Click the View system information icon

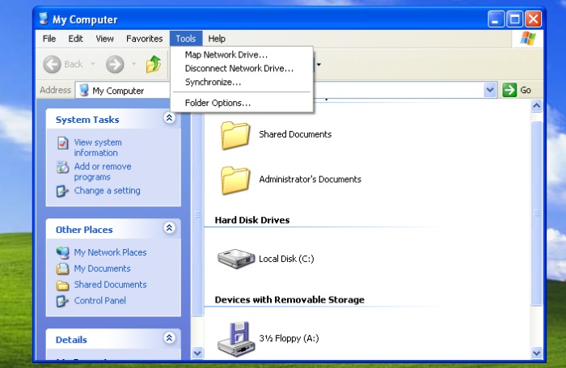62,143
